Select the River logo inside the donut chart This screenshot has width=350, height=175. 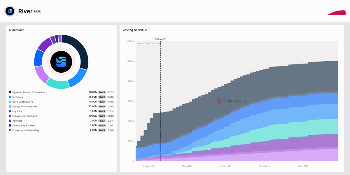click(61, 62)
